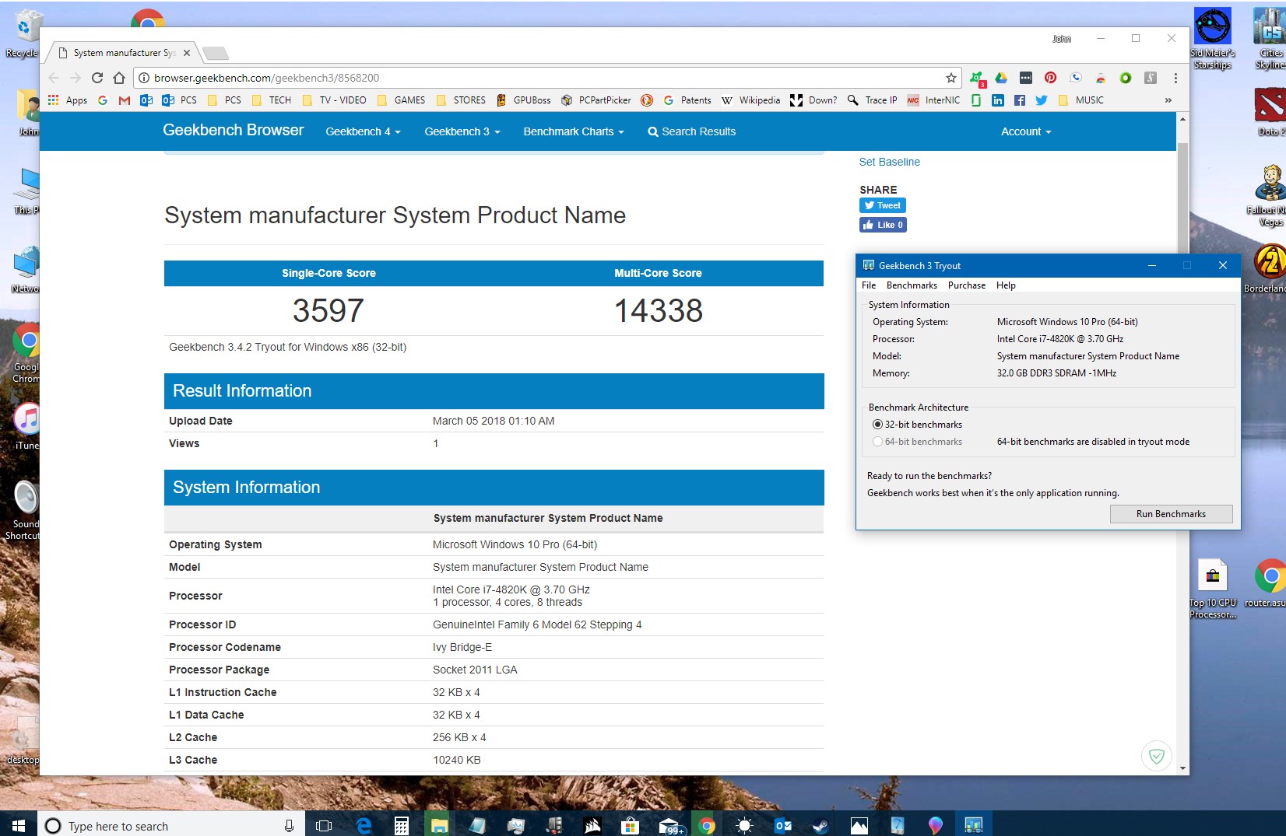Open the Benchmarks menu in Geekbench Tryout
Viewport: 1286px width, 836px height.
coord(912,285)
